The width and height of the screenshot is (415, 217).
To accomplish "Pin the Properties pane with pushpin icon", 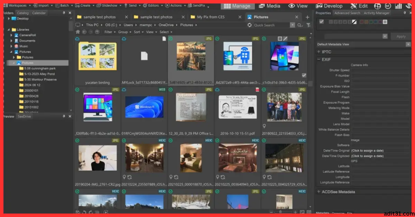I will (405, 13).
